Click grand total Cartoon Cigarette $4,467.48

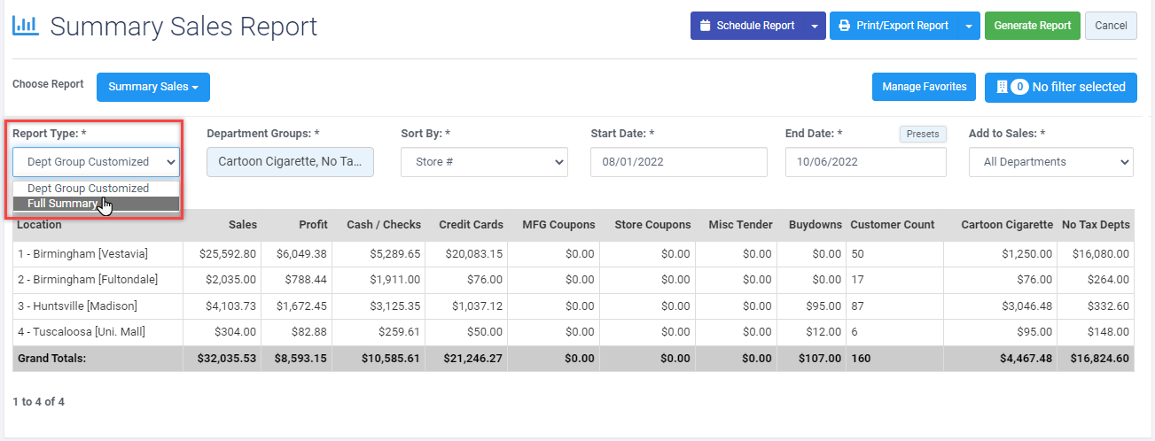(x=1026, y=359)
